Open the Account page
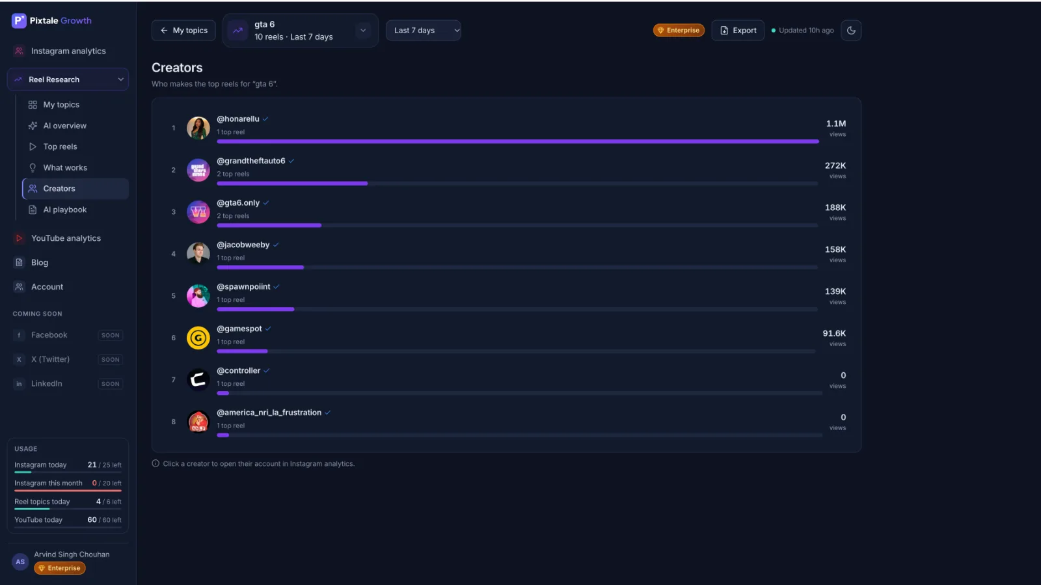This screenshot has height=585, width=1041. tap(68, 287)
